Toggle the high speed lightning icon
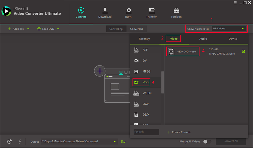Viewport: 253px width, 148px height. click(20, 141)
